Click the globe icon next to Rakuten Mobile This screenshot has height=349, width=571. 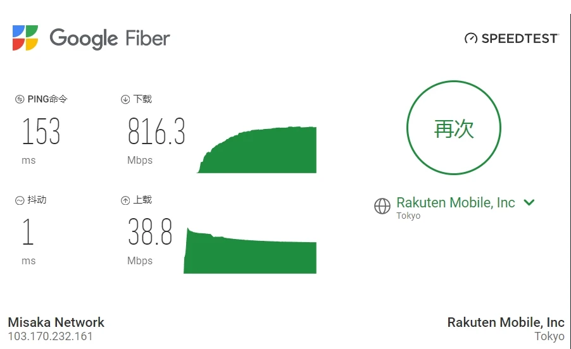coord(382,206)
